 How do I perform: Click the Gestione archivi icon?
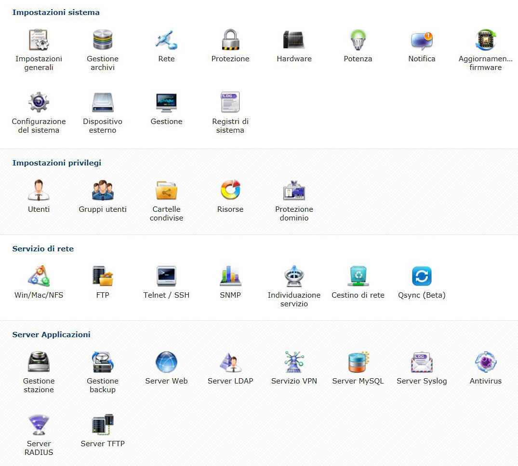tap(103, 41)
